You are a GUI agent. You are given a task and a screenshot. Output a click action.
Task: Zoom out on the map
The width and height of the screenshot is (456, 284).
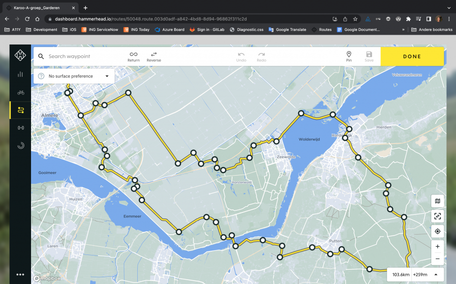tap(438, 259)
